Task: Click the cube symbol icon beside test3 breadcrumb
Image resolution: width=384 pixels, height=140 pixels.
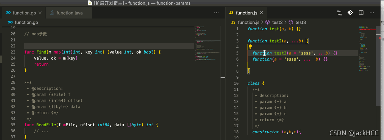Action: click(291, 22)
